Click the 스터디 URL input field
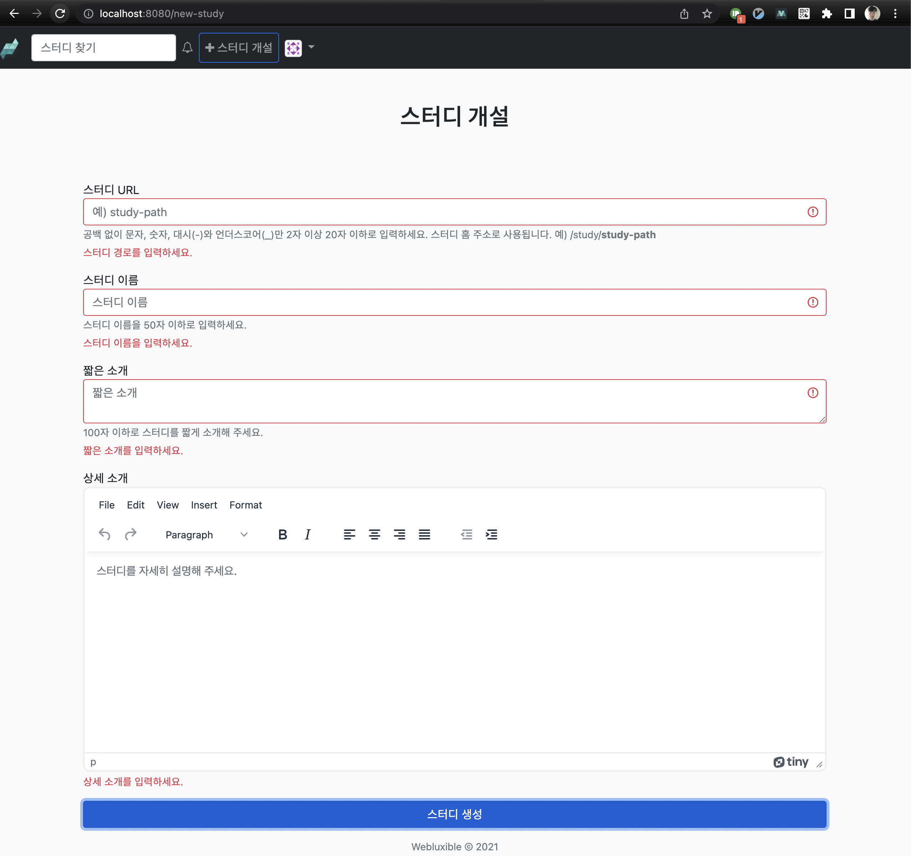This screenshot has width=911, height=856. [444, 212]
